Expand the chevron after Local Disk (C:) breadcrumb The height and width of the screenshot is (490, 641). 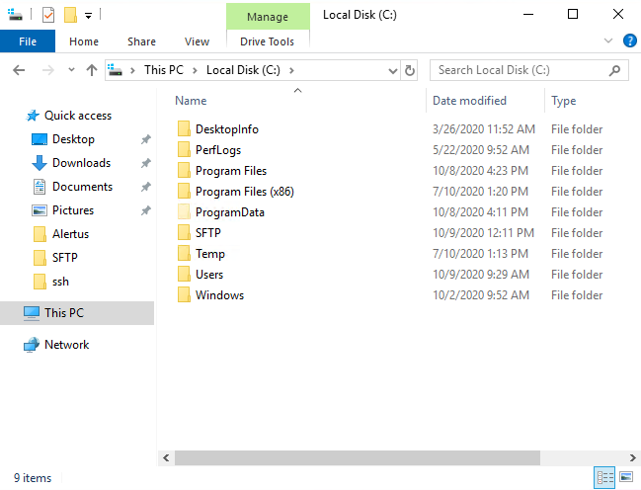[291, 70]
